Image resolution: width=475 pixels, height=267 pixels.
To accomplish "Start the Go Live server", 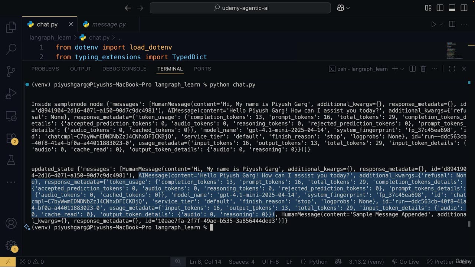I will tap(405, 261).
